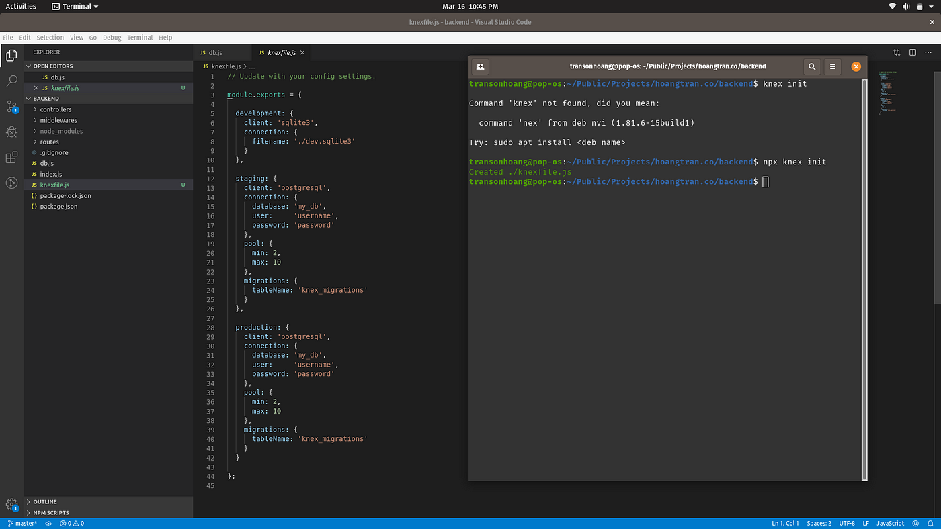The height and width of the screenshot is (529, 941).
Task: Open the Search view in activity bar
Action: point(11,81)
